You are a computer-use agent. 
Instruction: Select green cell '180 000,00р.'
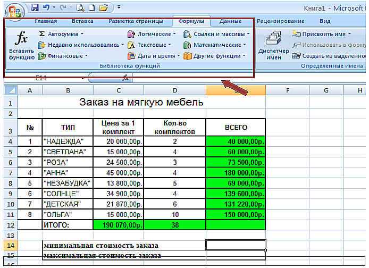(236, 173)
